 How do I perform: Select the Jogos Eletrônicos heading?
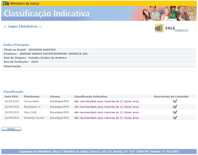point(23,27)
